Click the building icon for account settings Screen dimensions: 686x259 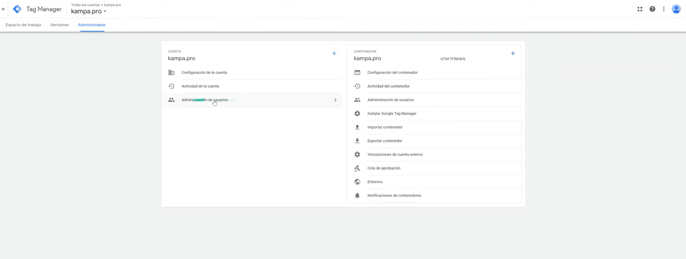click(x=171, y=73)
